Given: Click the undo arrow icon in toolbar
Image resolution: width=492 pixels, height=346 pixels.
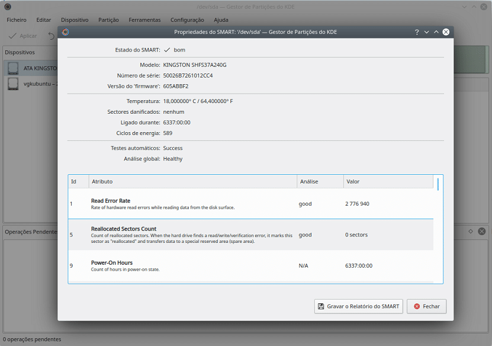Looking at the screenshot, I should [x=52, y=36].
